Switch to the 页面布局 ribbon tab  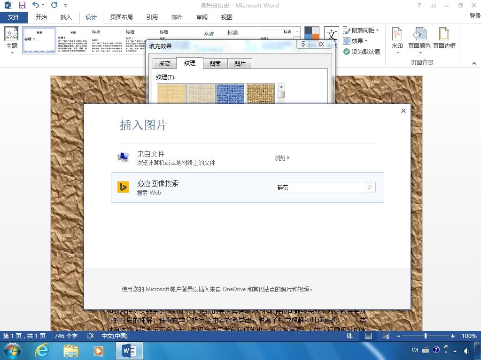pos(122,17)
